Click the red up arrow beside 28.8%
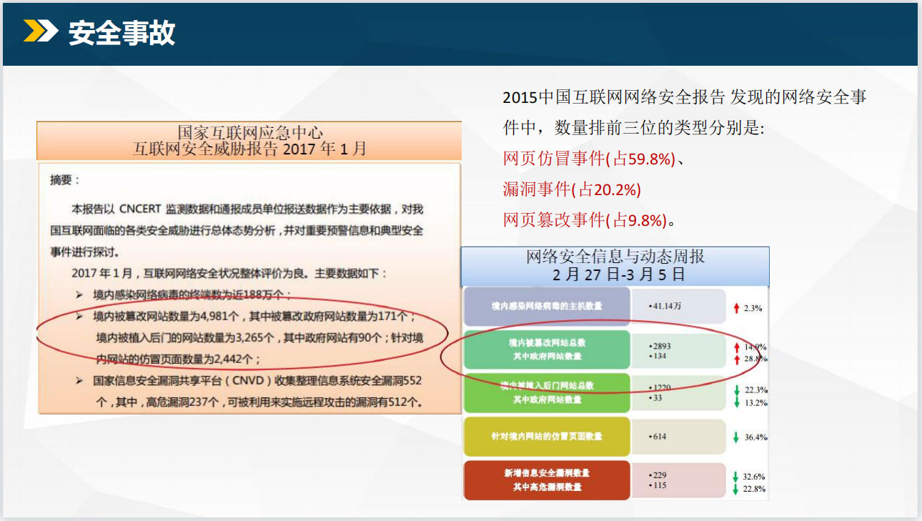The height and width of the screenshot is (521, 922). click(735, 359)
